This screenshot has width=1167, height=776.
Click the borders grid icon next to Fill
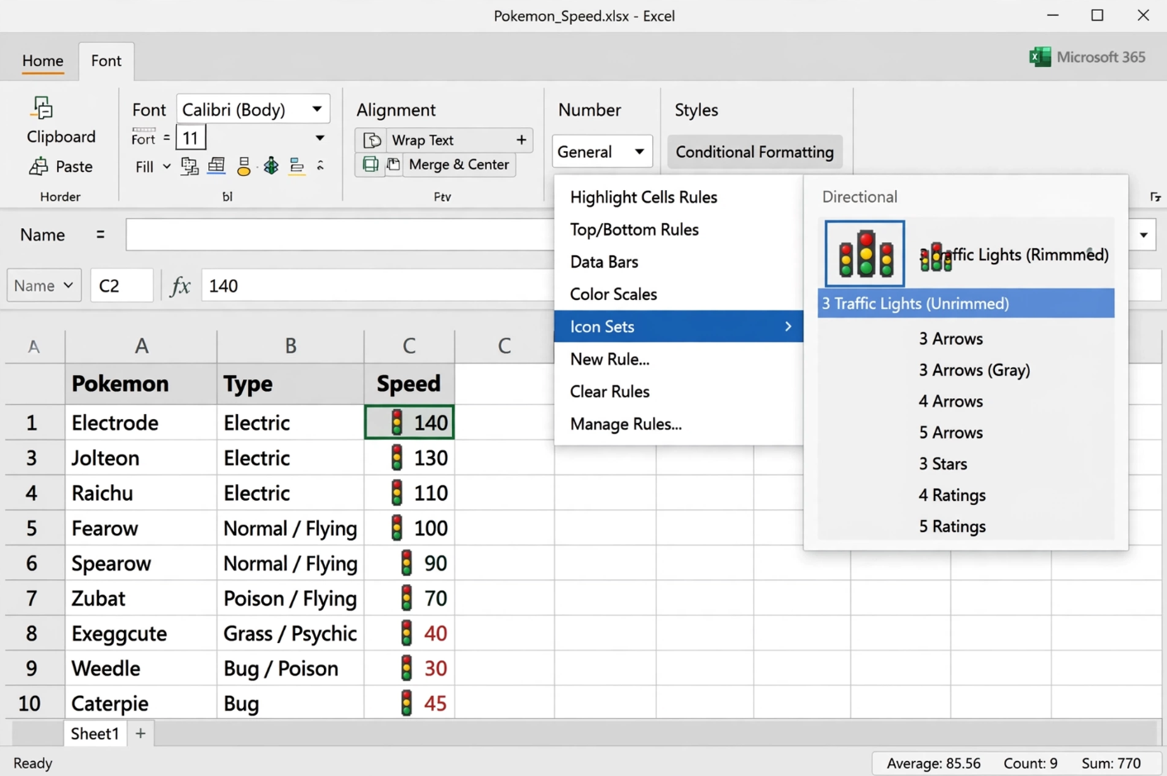[x=189, y=166]
